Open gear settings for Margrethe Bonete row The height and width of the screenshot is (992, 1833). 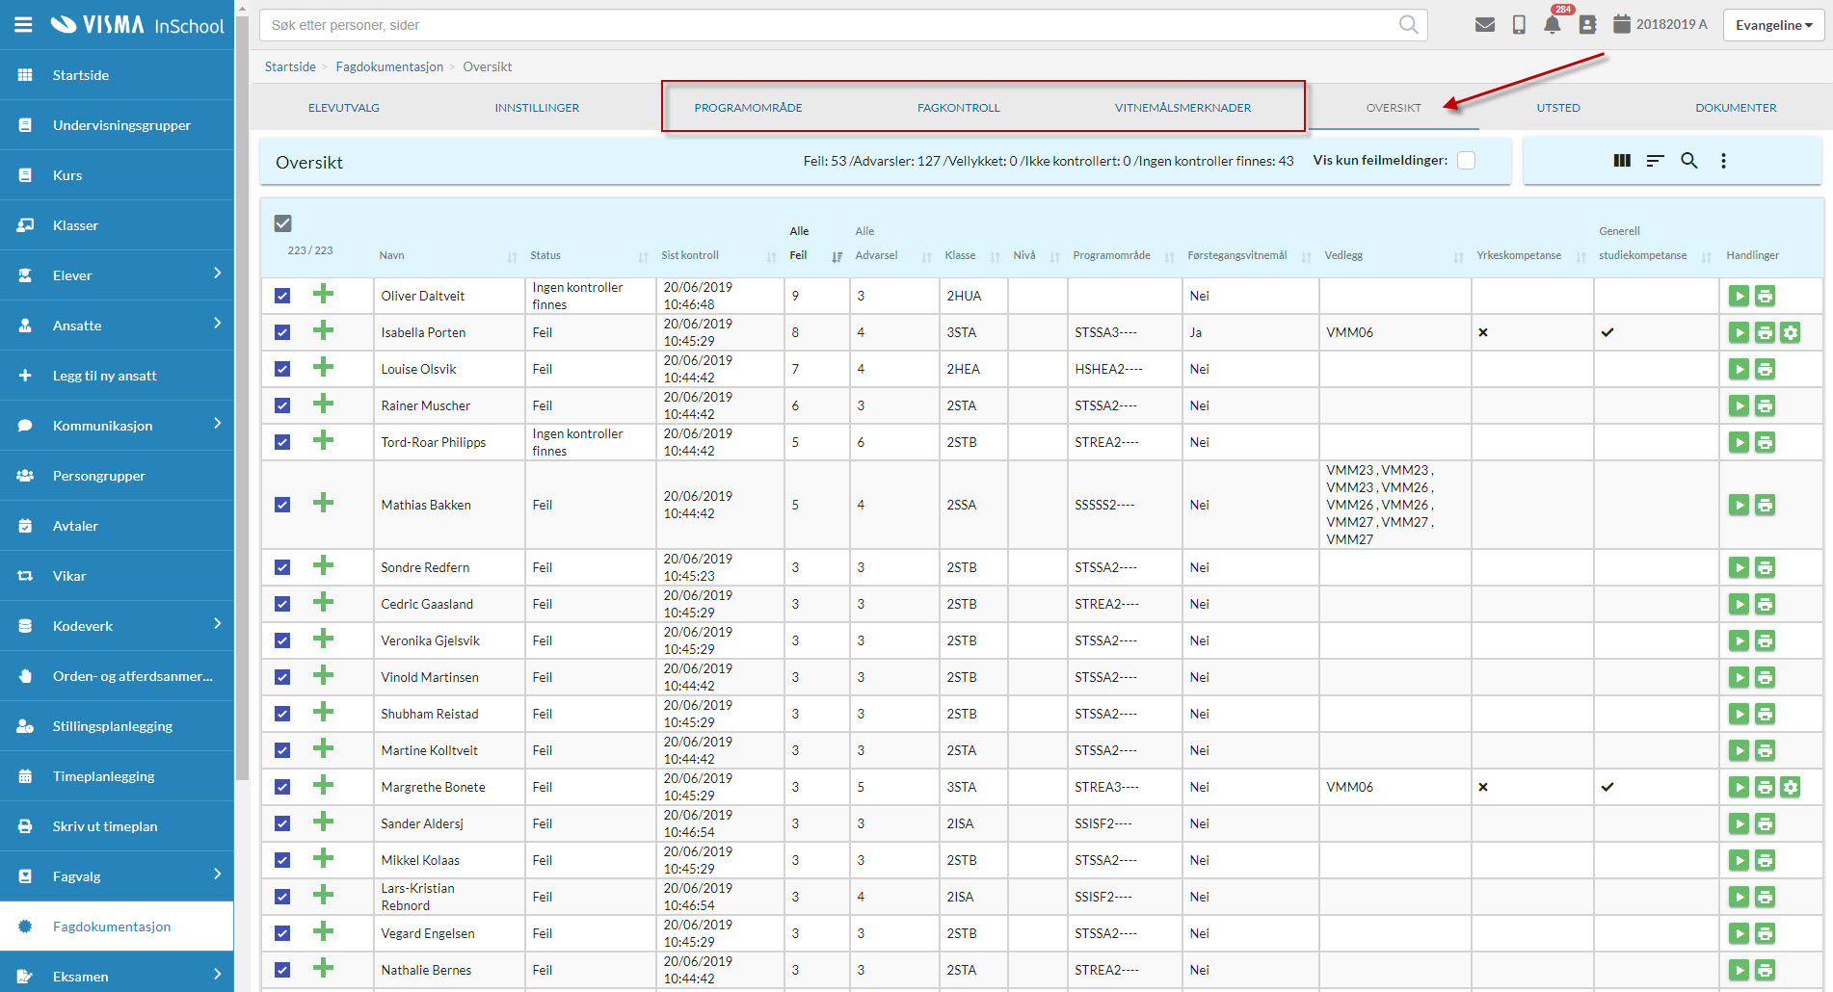click(x=1791, y=787)
